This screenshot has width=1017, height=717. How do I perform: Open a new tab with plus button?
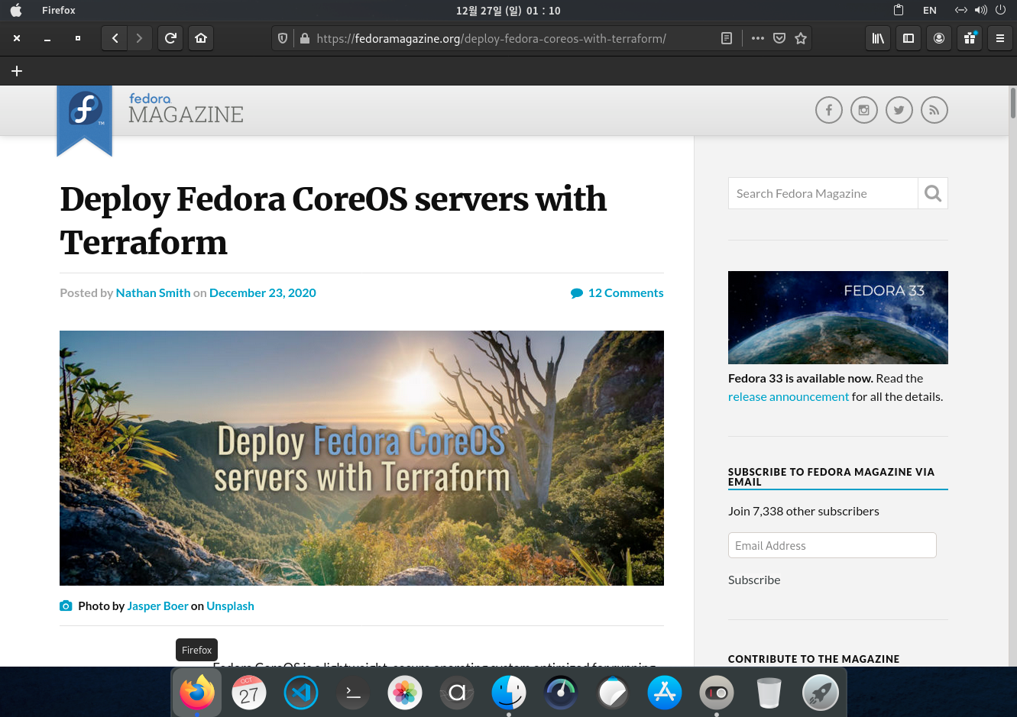pyautogui.click(x=17, y=71)
